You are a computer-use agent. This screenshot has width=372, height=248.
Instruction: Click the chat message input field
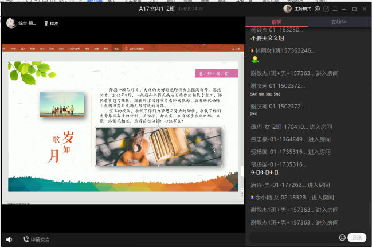(x=292, y=237)
